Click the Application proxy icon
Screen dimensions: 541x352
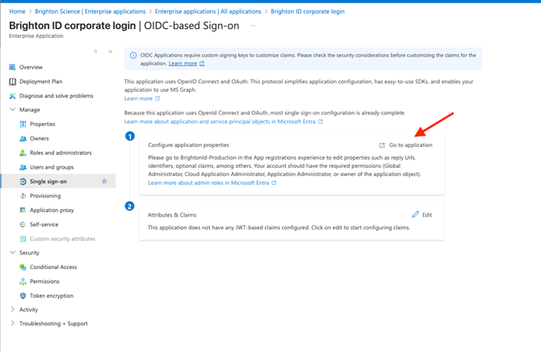tap(23, 210)
